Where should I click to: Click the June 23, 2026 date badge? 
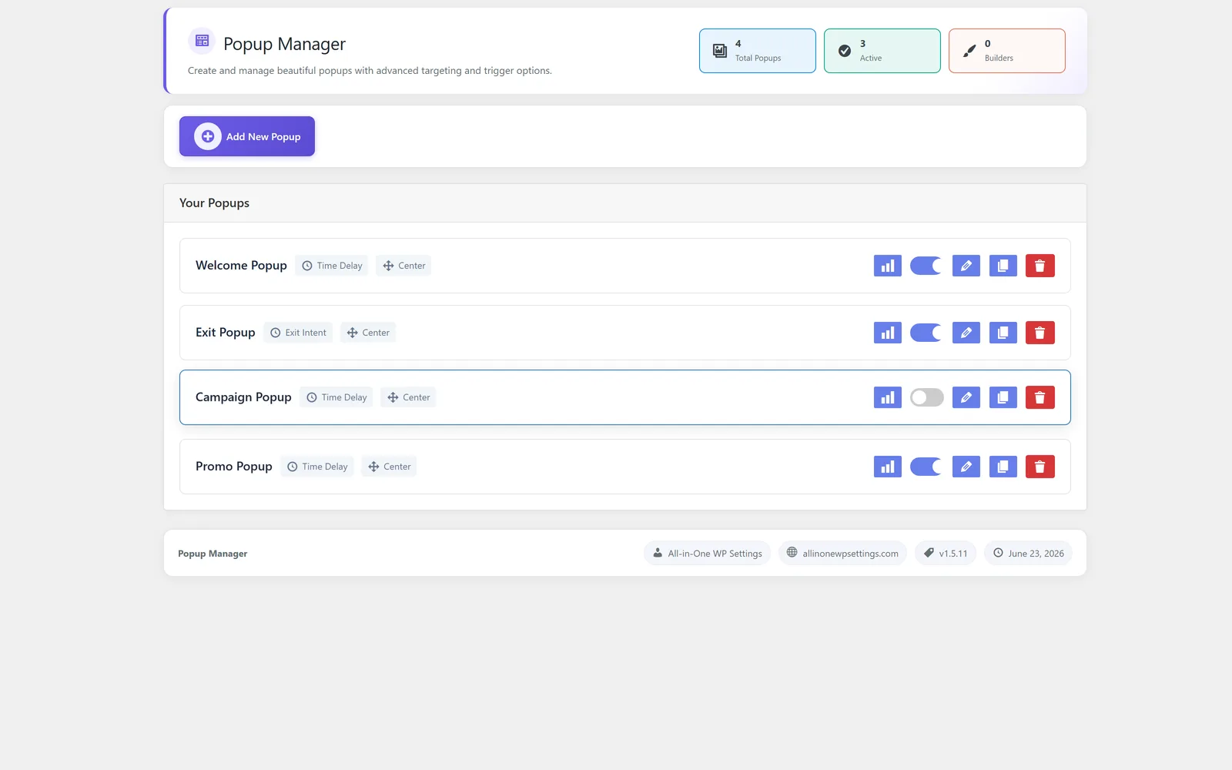1028,553
